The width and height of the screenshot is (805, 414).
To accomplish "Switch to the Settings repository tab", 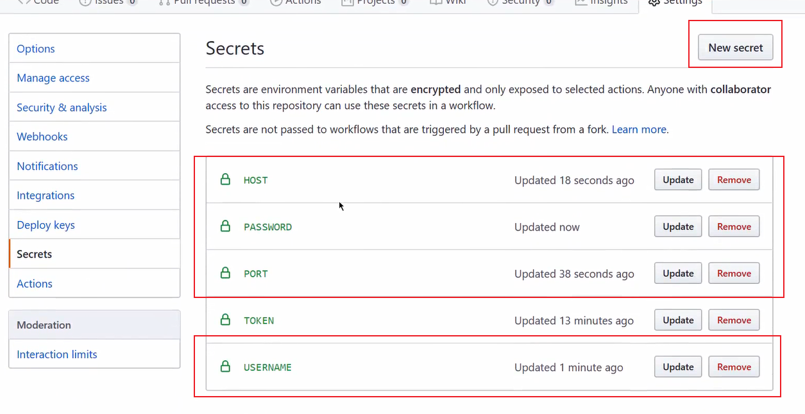I will 675,4.
